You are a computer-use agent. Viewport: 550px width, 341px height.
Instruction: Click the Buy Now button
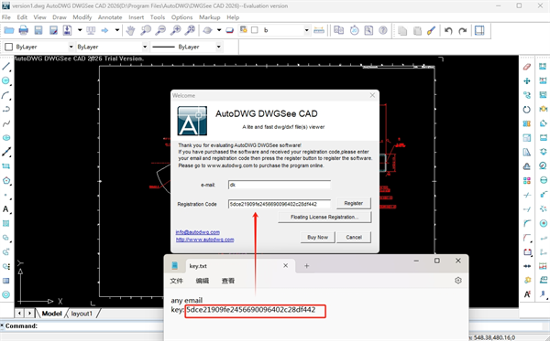point(317,237)
